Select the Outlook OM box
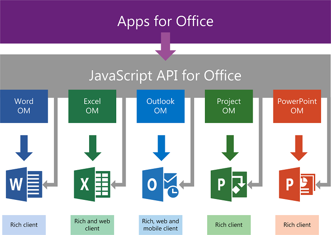This screenshot has width=331, height=235. tap(161, 106)
